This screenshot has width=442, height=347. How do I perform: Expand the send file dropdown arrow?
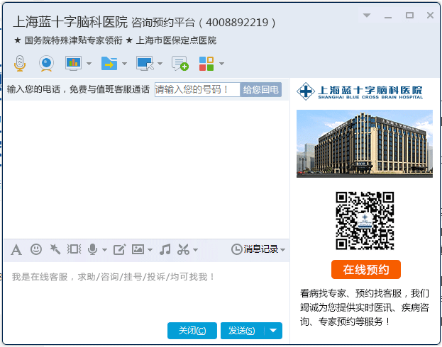pyautogui.click(x=124, y=64)
